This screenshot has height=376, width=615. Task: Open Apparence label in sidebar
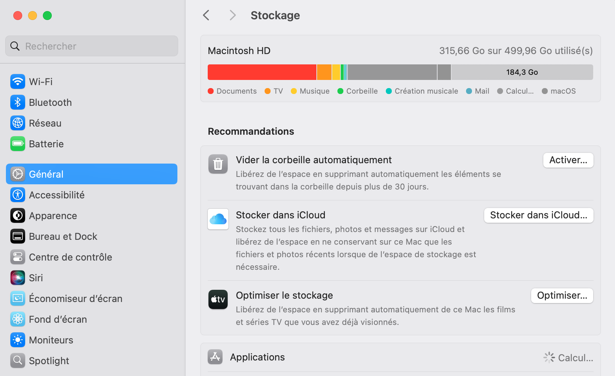click(x=53, y=215)
